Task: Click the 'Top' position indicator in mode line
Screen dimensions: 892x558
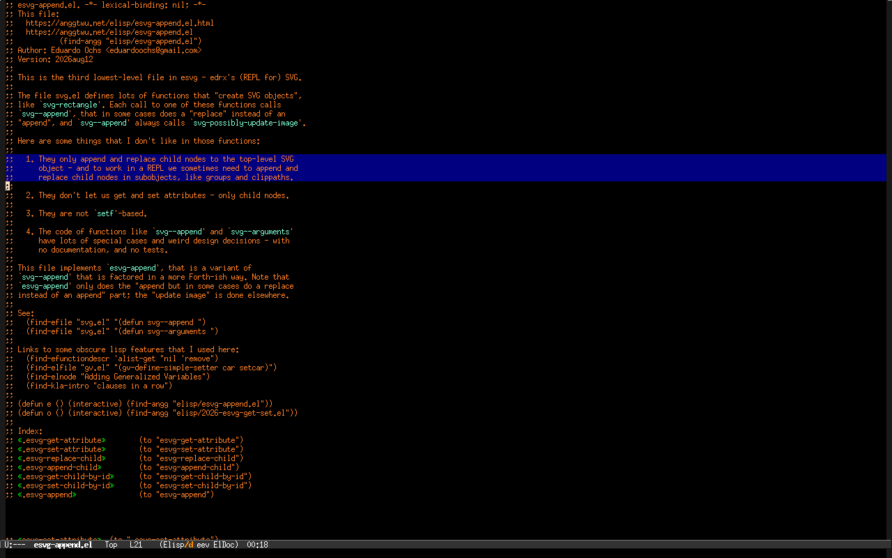Action: coord(111,545)
